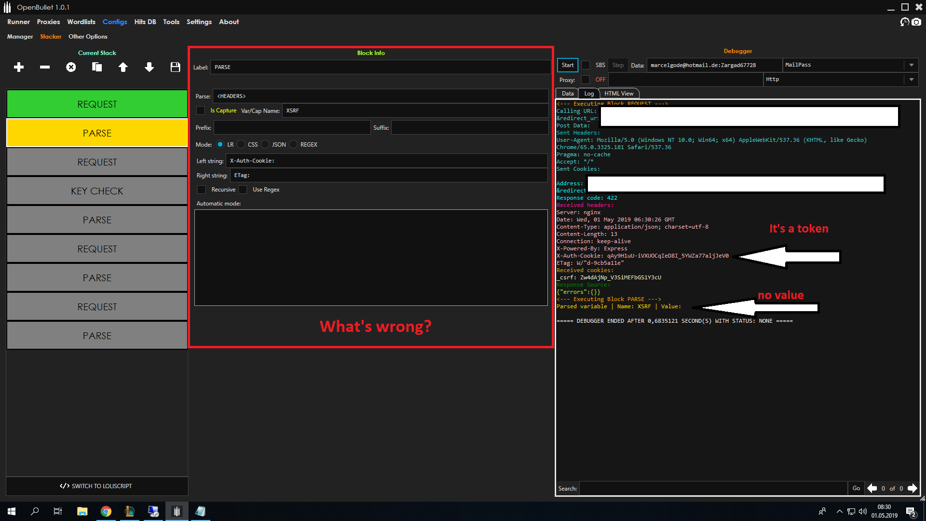Click the Add block icon in stack toolbar
The image size is (926, 521).
coord(19,66)
